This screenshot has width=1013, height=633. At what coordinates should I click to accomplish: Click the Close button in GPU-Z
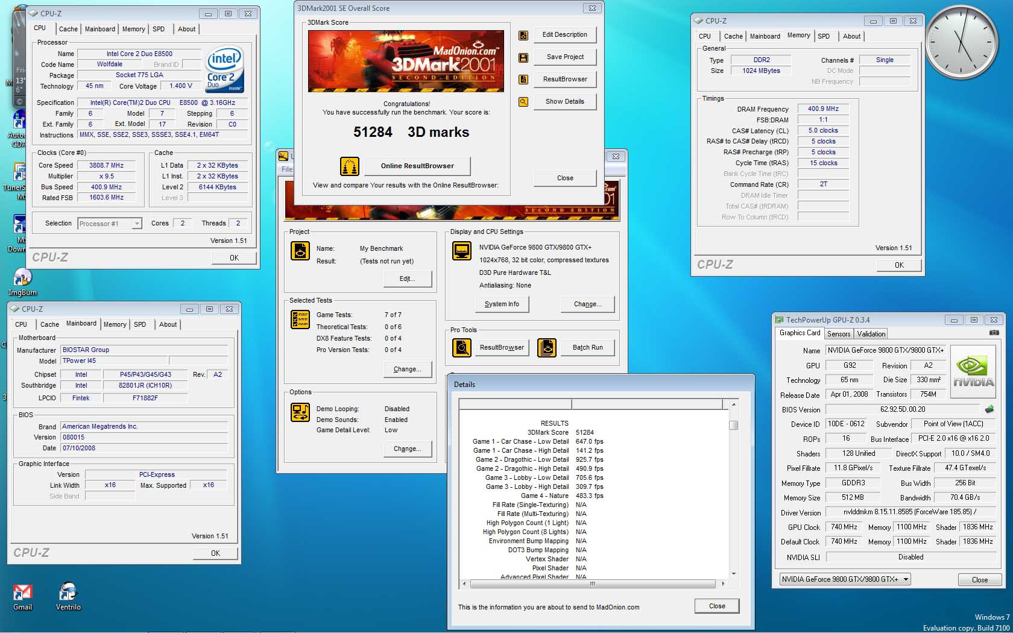pyautogui.click(x=980, y=580)
